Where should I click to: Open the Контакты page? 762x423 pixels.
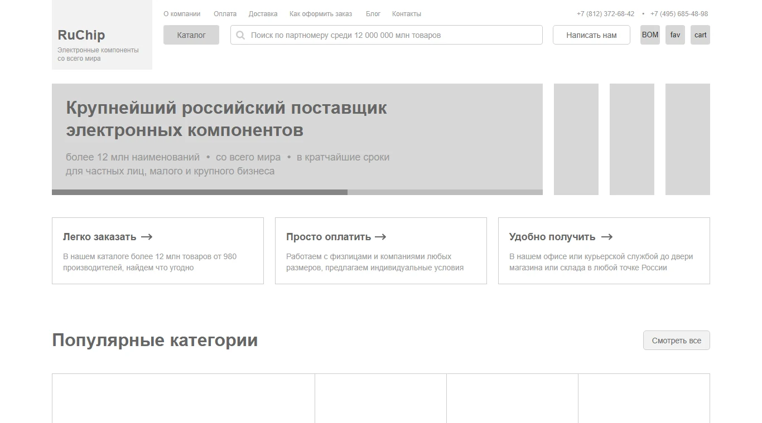click(x=407, y=14)
